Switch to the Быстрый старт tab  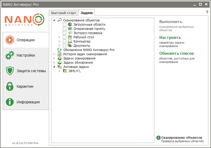click(64, 13)
